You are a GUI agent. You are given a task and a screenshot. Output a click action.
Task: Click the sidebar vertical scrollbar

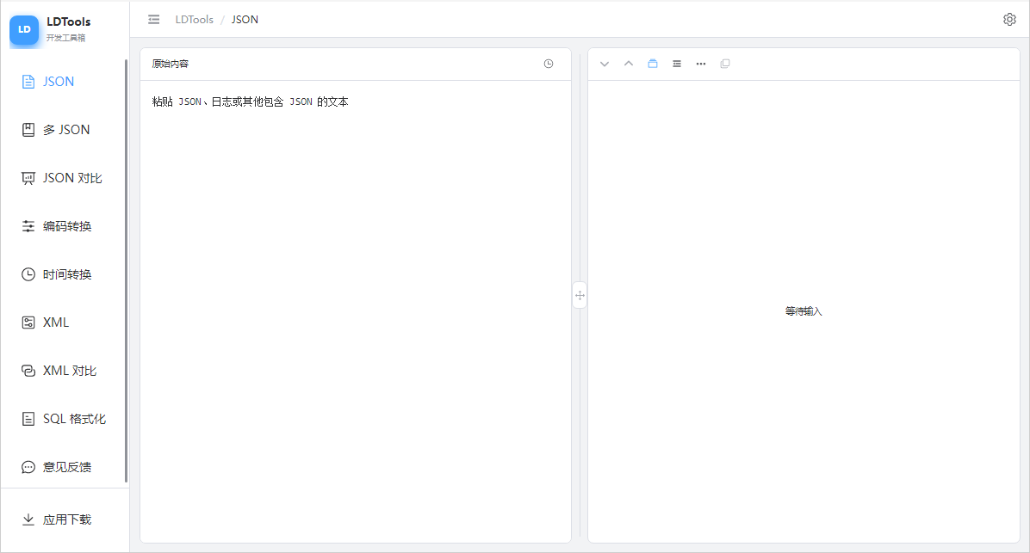pyautogui.click(x=126, y=270)
